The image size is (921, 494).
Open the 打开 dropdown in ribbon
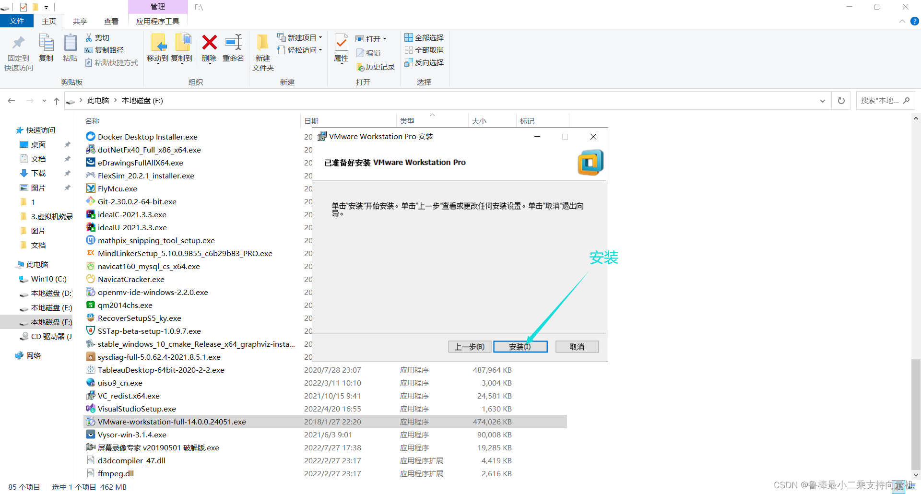[371, 39]
